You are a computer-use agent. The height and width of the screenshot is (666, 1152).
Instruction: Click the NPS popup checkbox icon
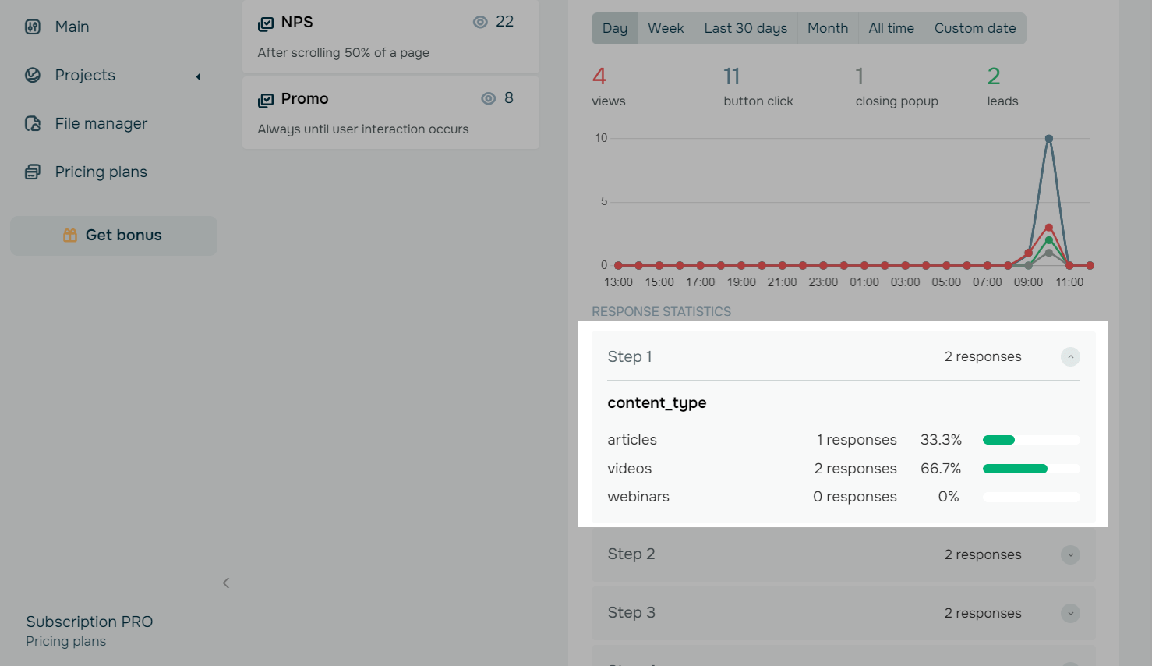tap(266, 23)
